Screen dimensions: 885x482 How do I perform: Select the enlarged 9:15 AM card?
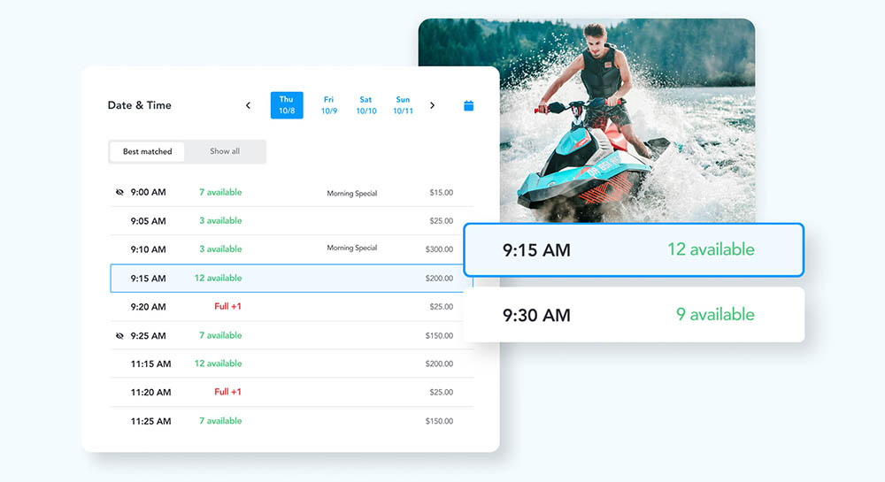tap(634, 249)
